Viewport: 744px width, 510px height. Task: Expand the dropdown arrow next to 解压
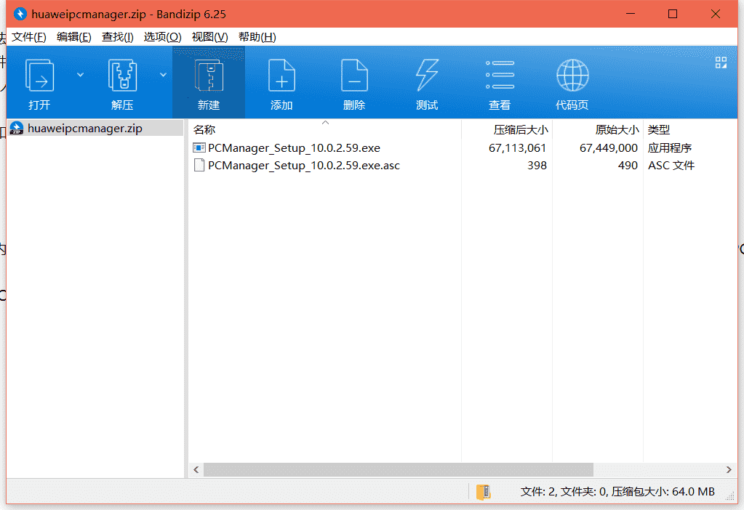click(163, 75)
